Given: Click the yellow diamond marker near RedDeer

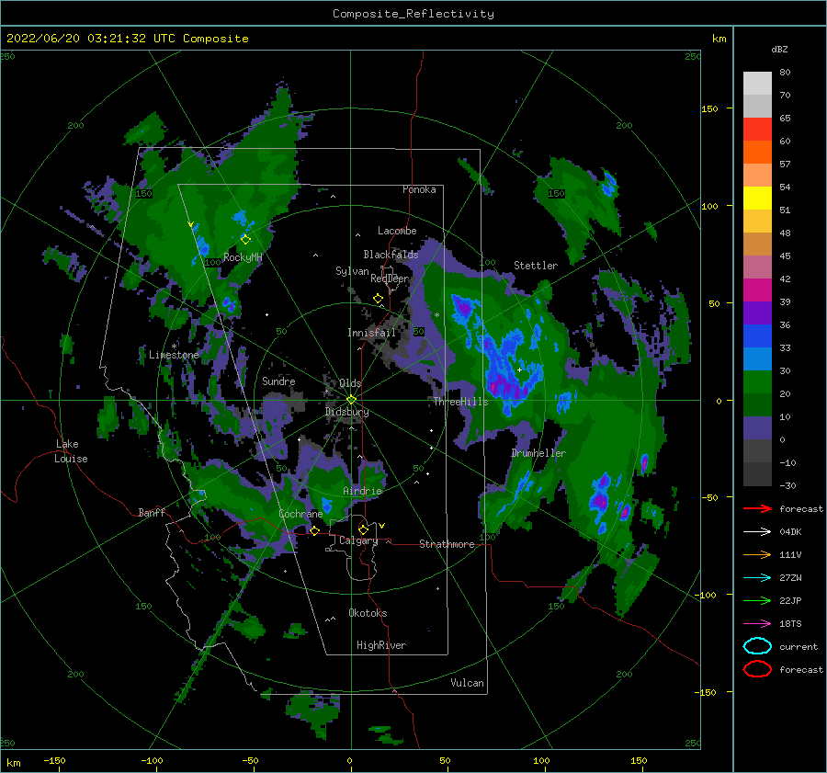Looking at the screenshot, I should (378, 299).
